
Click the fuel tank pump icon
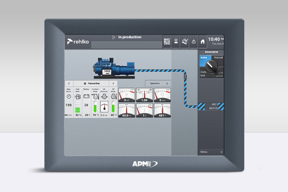(77, 96)
